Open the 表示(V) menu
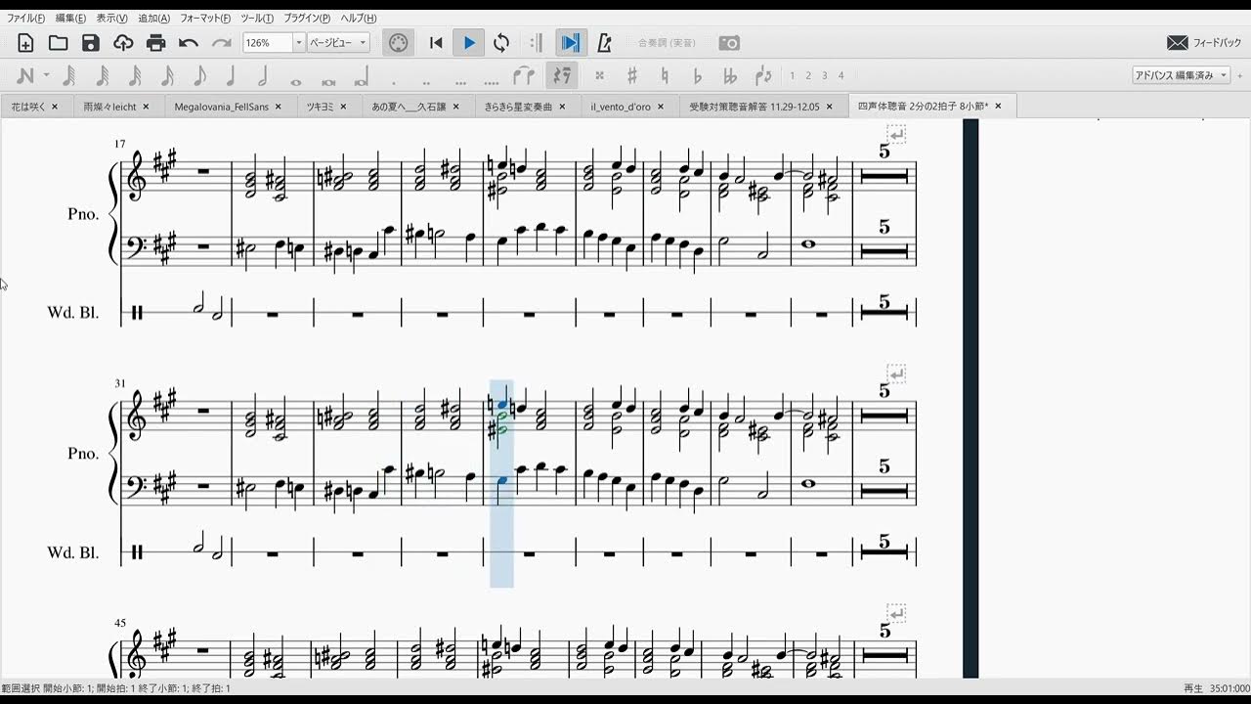This screenshot has height=704, width=1251. coord(112,19)
